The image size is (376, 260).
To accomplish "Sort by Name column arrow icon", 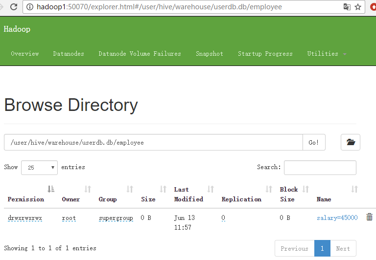I will (x=354, y=189).
